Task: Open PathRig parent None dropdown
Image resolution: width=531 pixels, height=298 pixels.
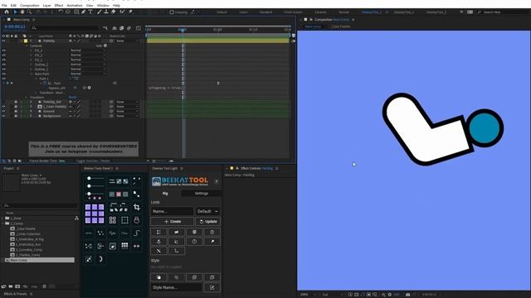Action: pos(127,41)
